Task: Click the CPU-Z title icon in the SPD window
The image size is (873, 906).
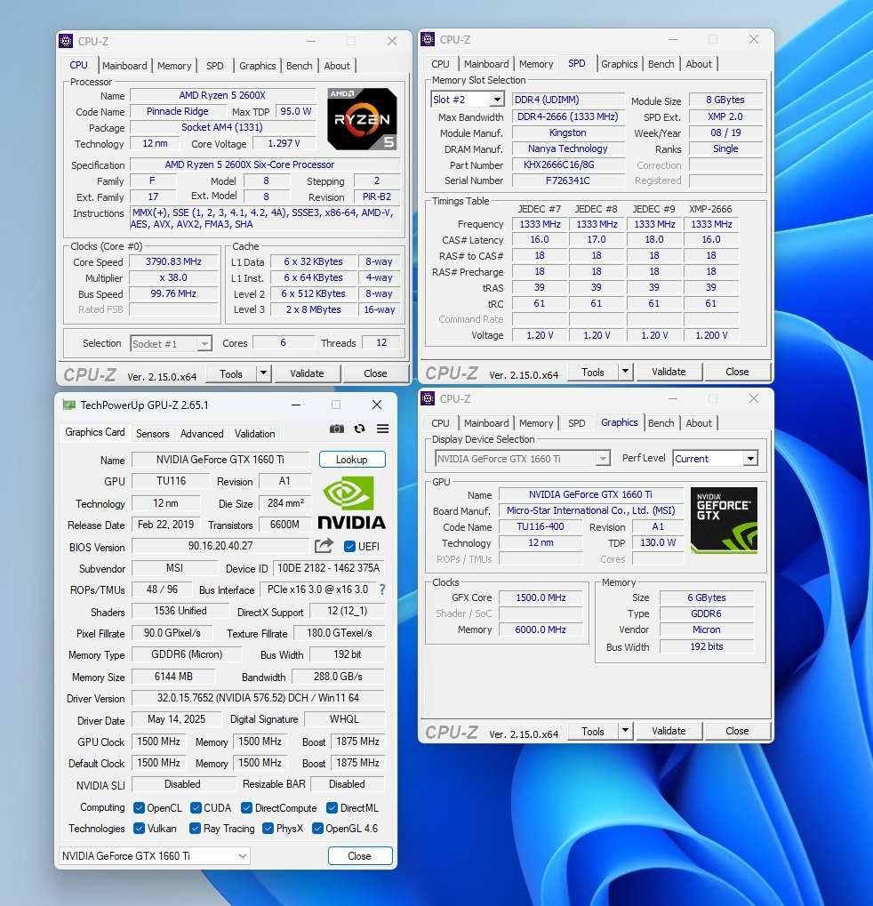Action: (x=428, y=39)
